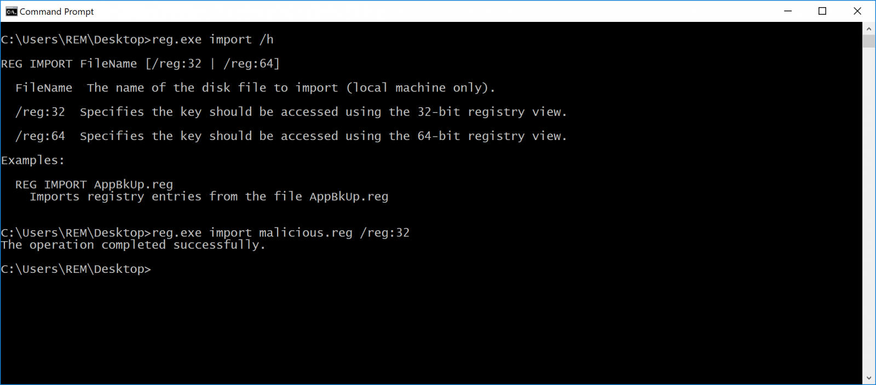
Task: Click the current prompt line C:\Users\REM\Desktop>
Action: pyautogui.click(x=76, y=269)
